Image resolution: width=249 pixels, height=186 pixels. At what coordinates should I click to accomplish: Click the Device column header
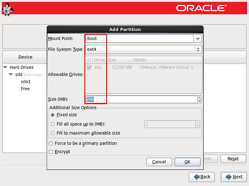[x=25, y=57]
